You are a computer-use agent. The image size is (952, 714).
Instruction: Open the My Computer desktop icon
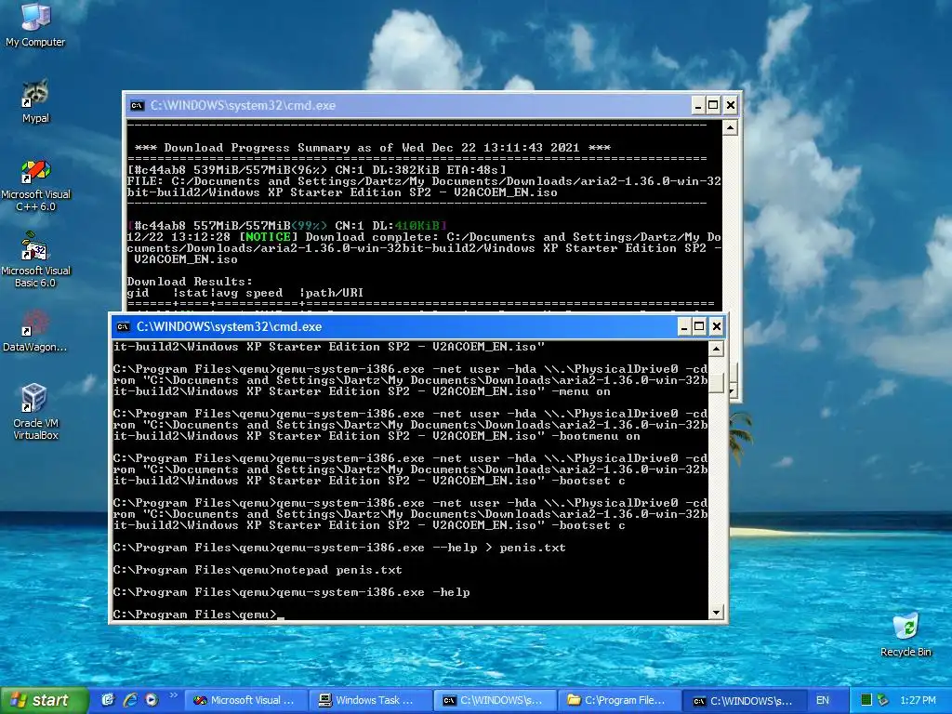[35, 24]
